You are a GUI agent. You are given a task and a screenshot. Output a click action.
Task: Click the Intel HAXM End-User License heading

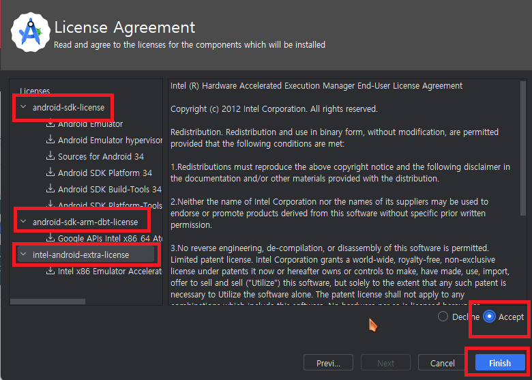[316, 86]
